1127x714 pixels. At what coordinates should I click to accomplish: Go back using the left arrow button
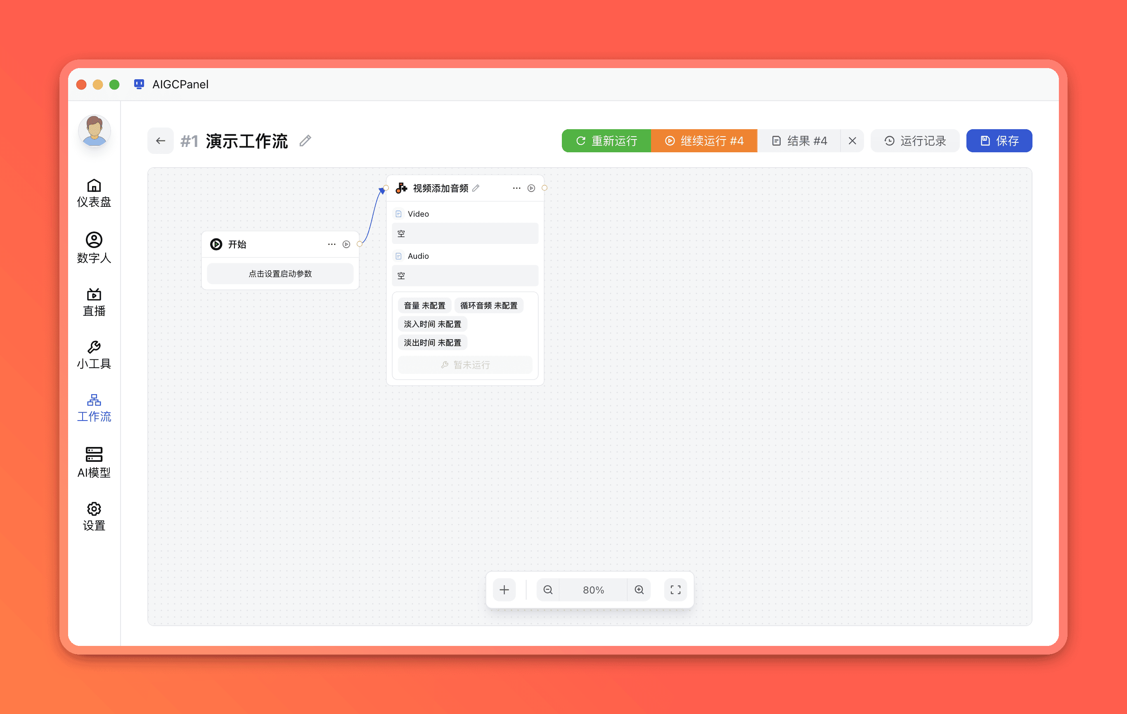point(161,141)
